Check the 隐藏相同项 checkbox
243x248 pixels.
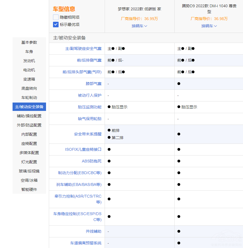coord(56,17)
